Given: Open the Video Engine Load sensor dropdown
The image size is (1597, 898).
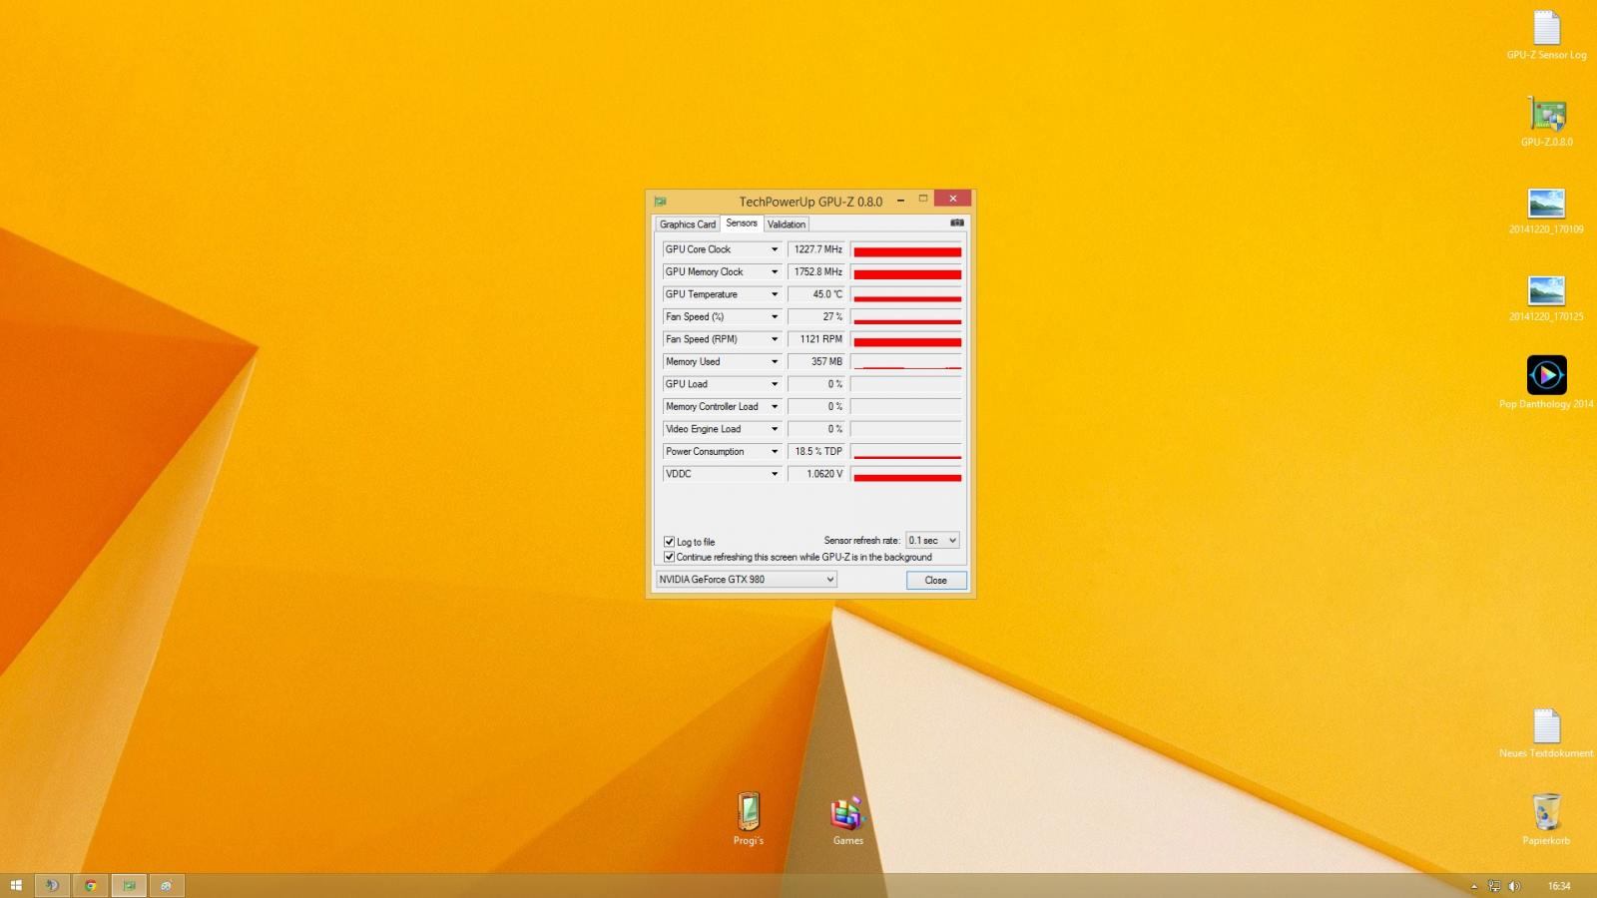Looking at the screenshot, I should (774, 429).
